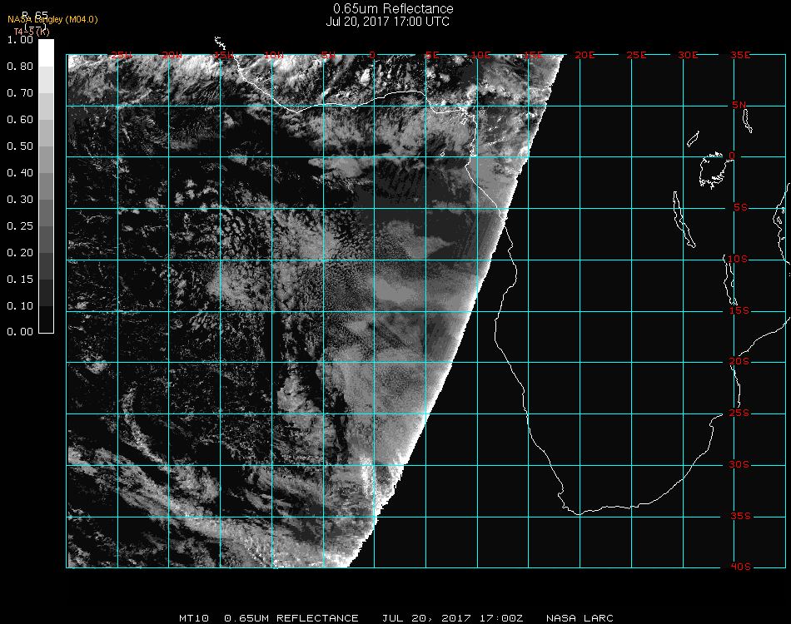791x624 pixels.
Task: Click the 5N latitude label
Action: click(x=739, y=105)
